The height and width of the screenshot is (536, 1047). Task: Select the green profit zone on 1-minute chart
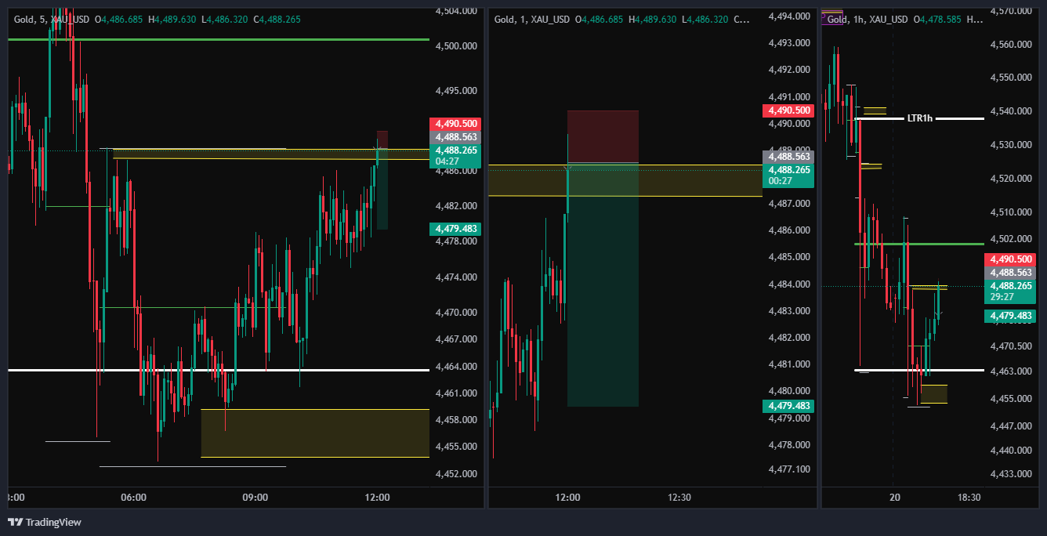603,284
